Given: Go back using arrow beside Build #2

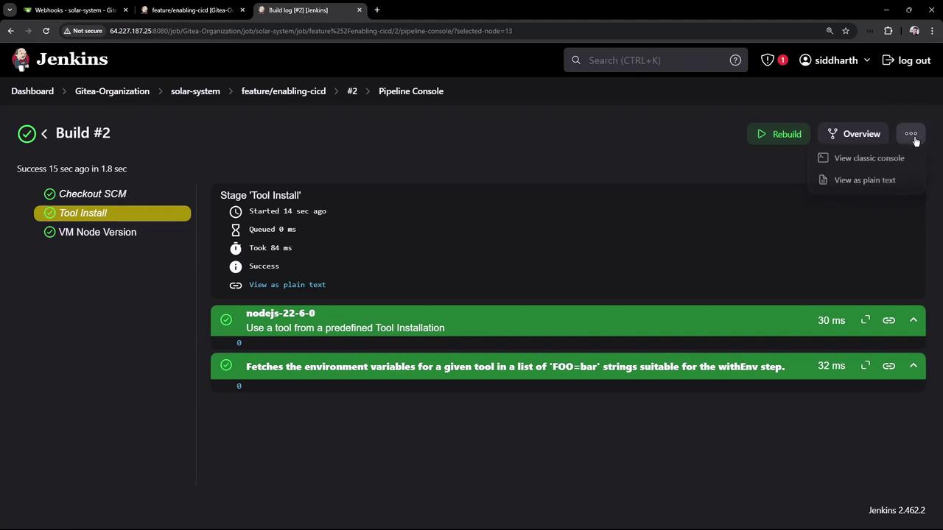Looking at the screenshot, I should tap(44, 133).
